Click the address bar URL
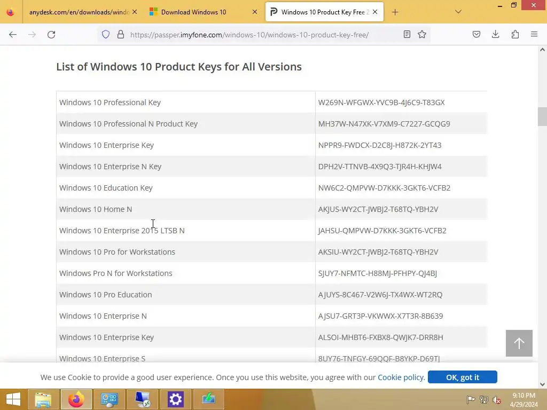 [x=249, y=35]
